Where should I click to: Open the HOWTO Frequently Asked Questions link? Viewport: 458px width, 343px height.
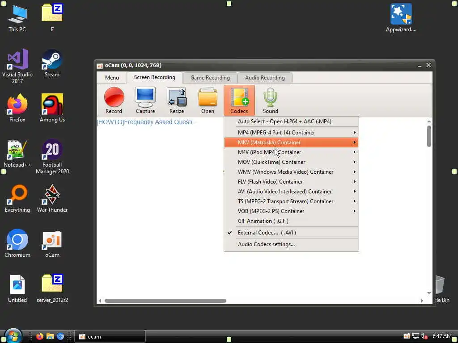coord(146,122)
